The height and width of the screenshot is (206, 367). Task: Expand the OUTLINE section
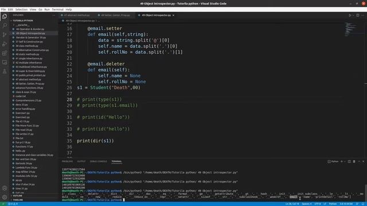click(18, 196)
